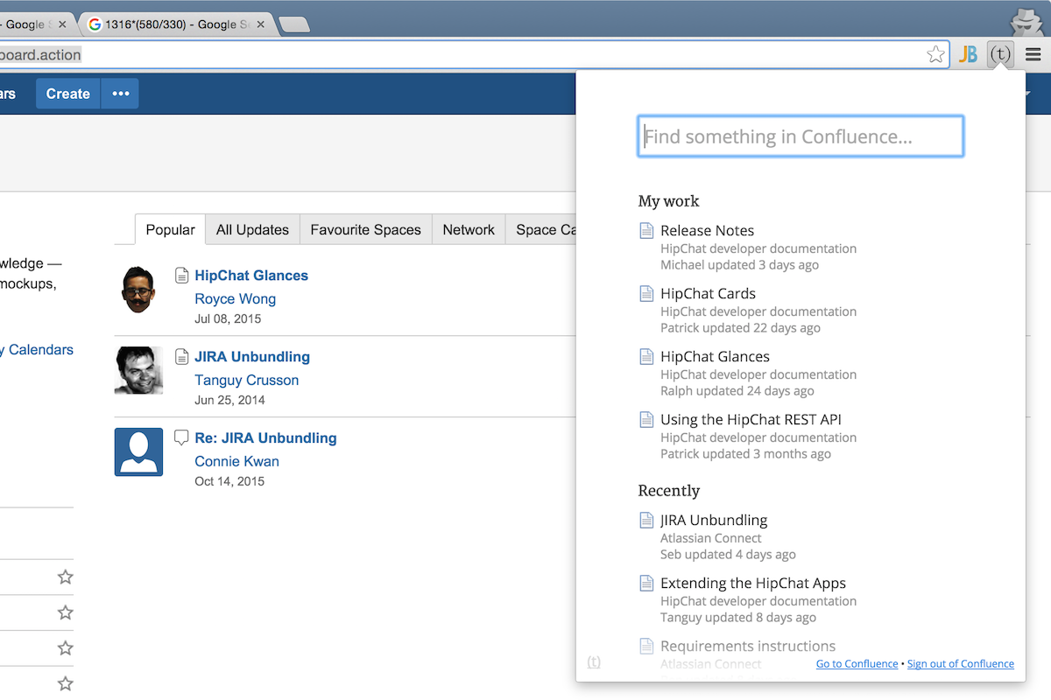Click Tanguy Crusson's avatar photo

138,370
